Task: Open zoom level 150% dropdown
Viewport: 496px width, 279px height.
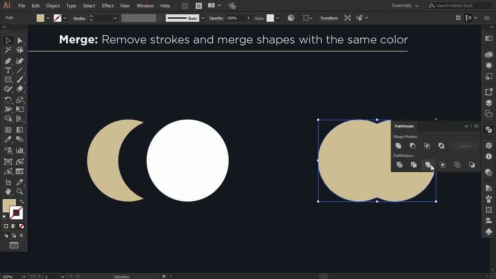Action: tap(24, 277)
